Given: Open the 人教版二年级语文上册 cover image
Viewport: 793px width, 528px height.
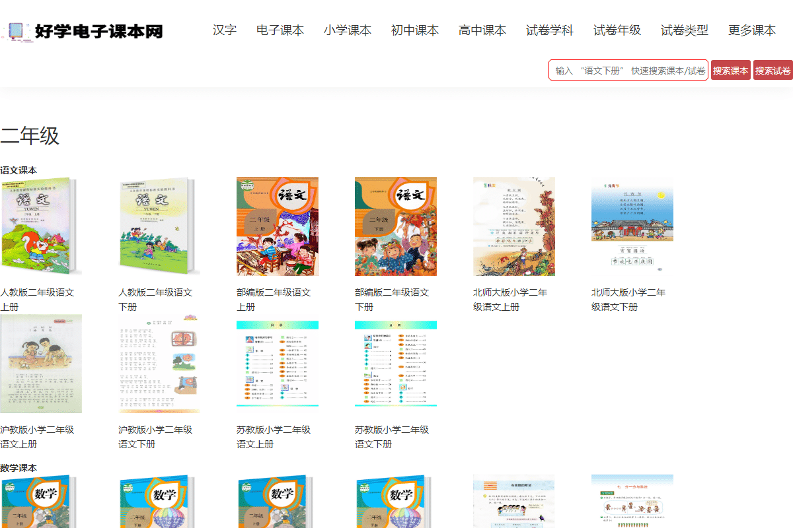Looking at the screenshot, I should click(x=41, y=226).
